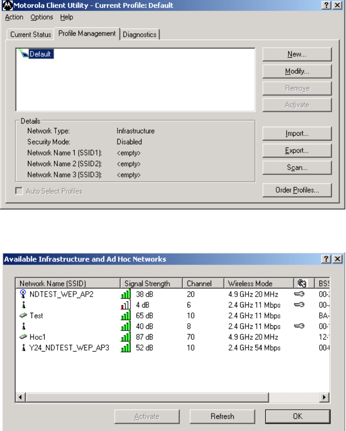Click the Test ad hoc card icon
The width and height of the screenshot is (346, 431).
23,315
